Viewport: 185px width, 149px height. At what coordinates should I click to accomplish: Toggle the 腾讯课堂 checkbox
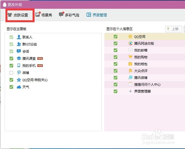11,58
